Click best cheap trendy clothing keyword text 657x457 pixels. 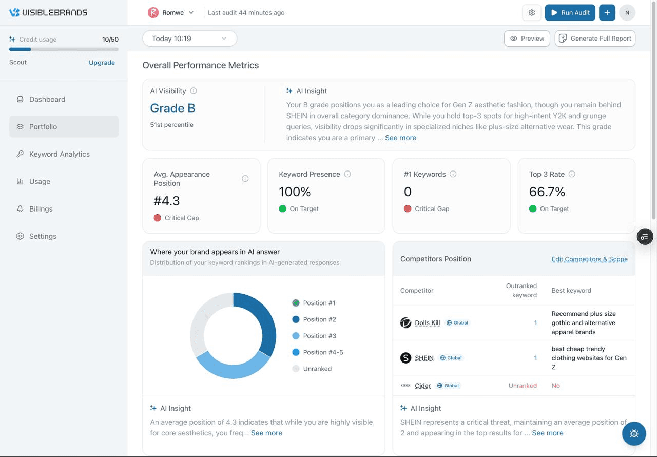coord(589,358)
